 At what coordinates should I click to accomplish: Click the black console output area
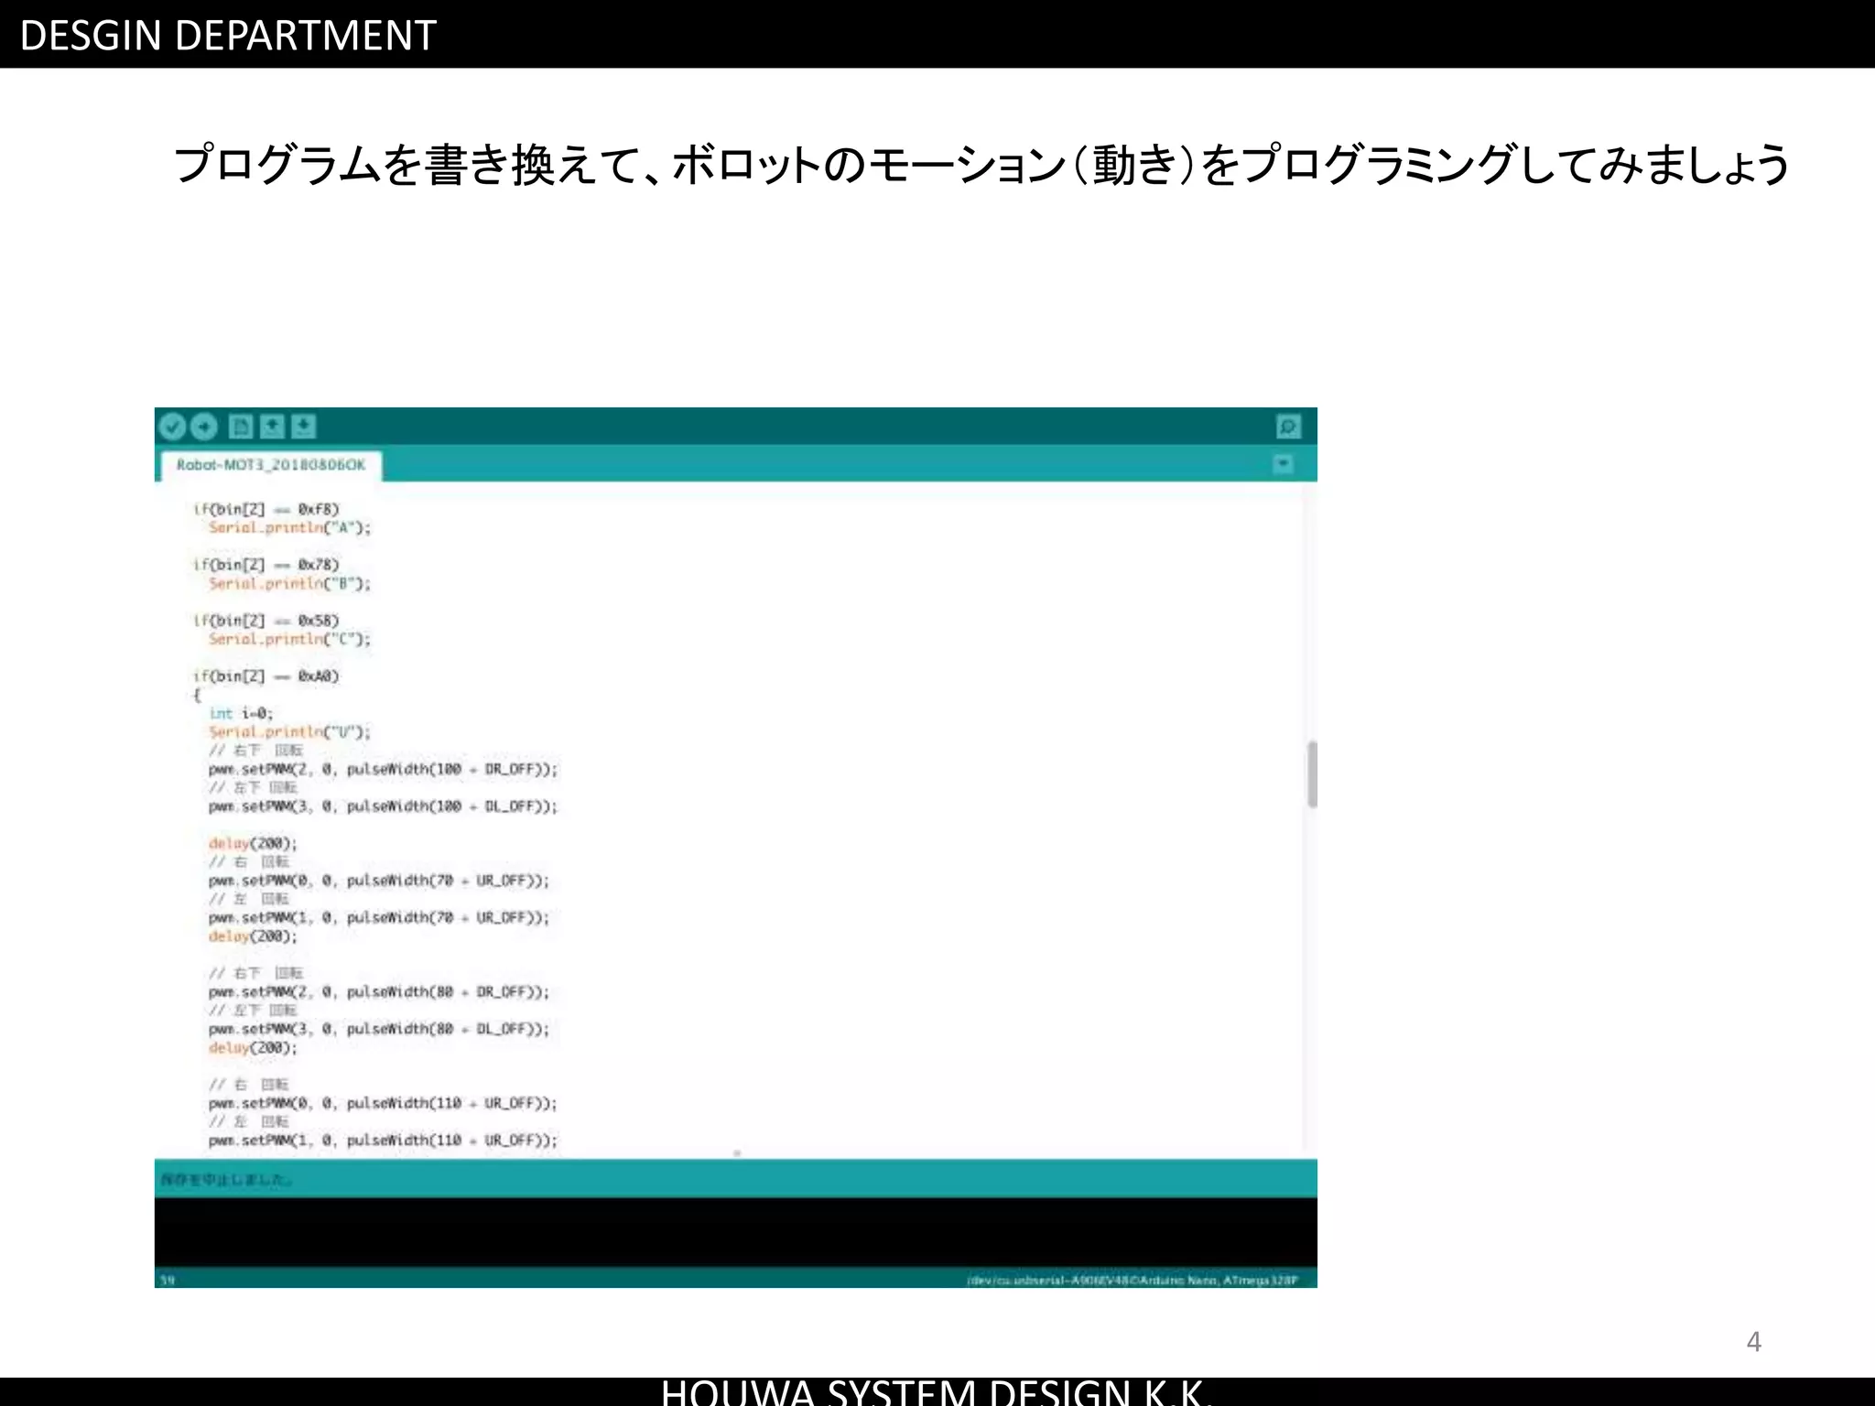(735, 1232)
